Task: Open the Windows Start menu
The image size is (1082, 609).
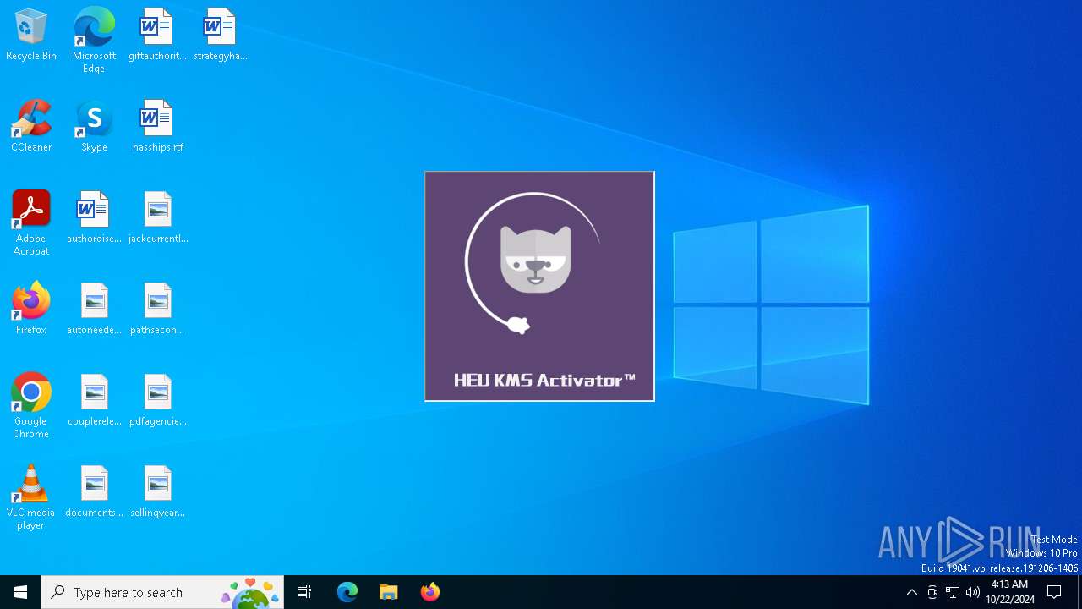Action: point(20,592)
